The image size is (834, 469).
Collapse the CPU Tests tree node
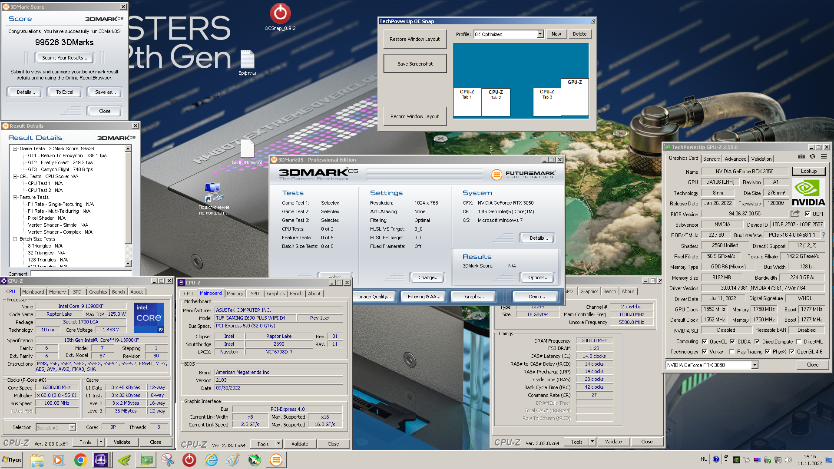tap(15, 176)
